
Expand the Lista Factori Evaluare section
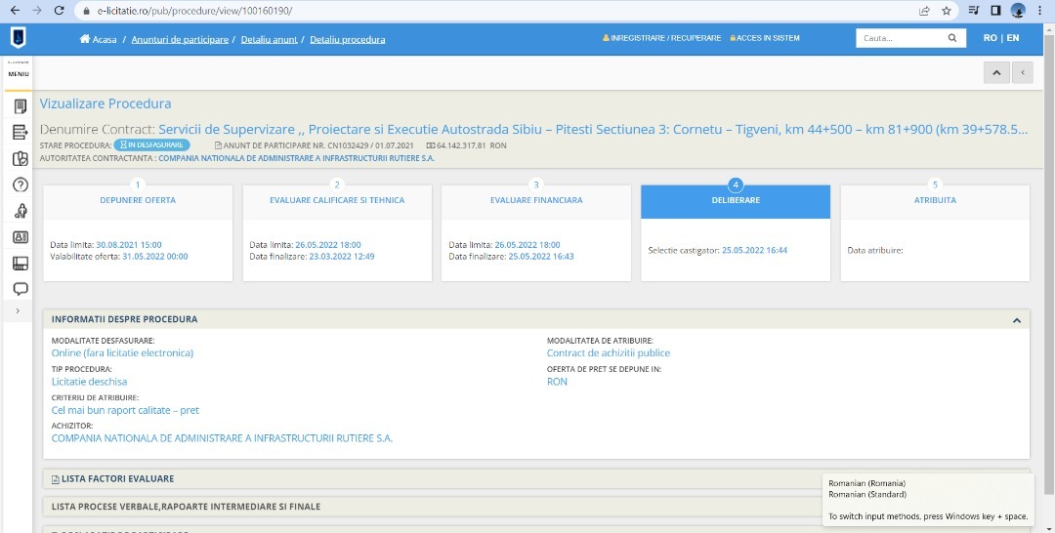pyautogui.click(x=536, y=478)
